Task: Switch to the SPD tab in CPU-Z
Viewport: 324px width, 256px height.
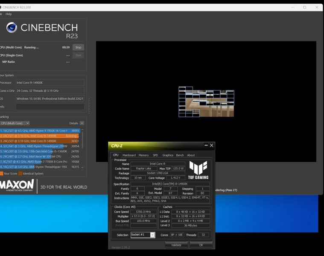Action: [155, 155]
